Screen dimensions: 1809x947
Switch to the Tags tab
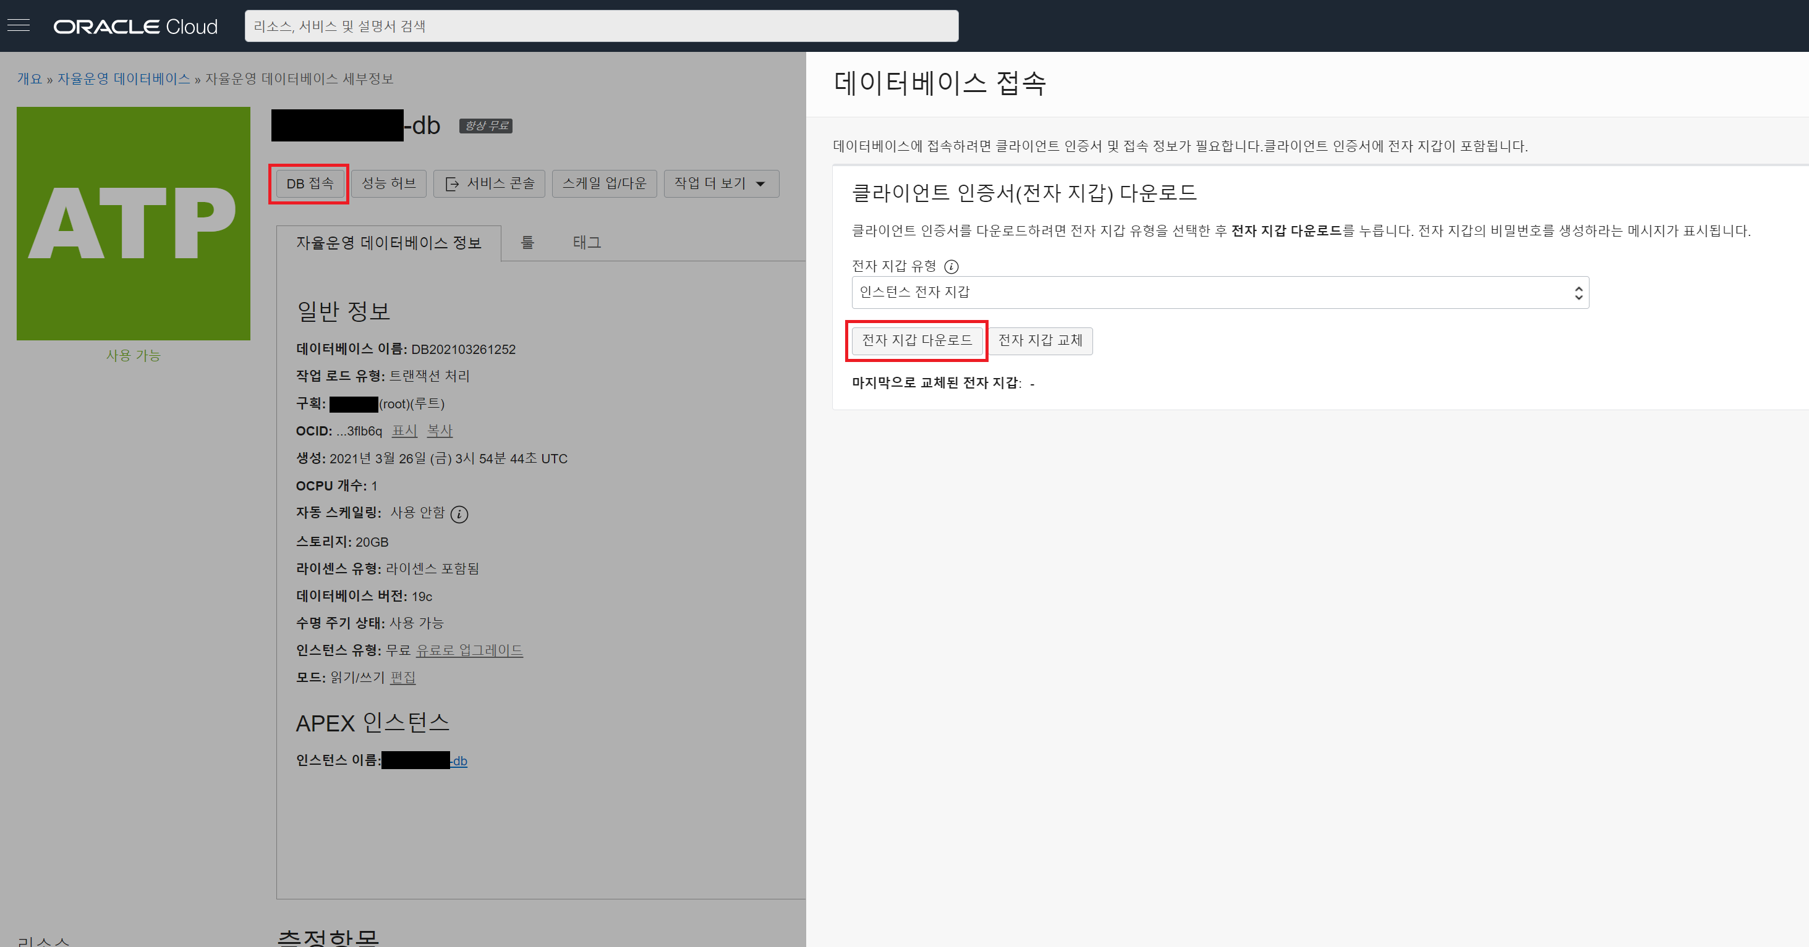pyautogui.click(x=586, y=243)
